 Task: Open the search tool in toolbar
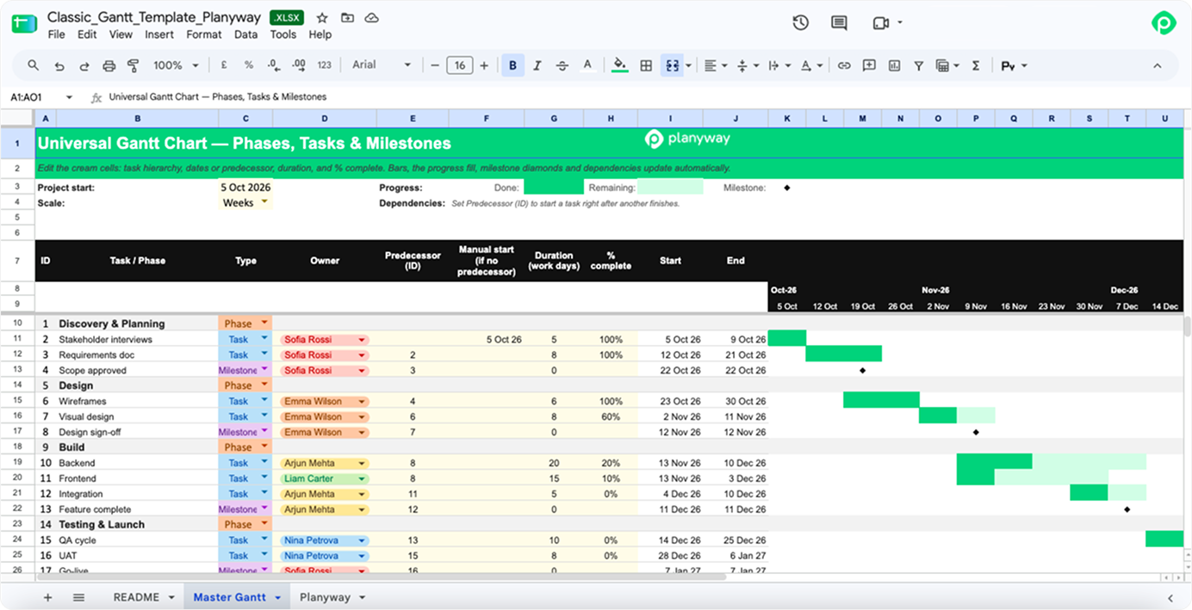click(34, 65)
